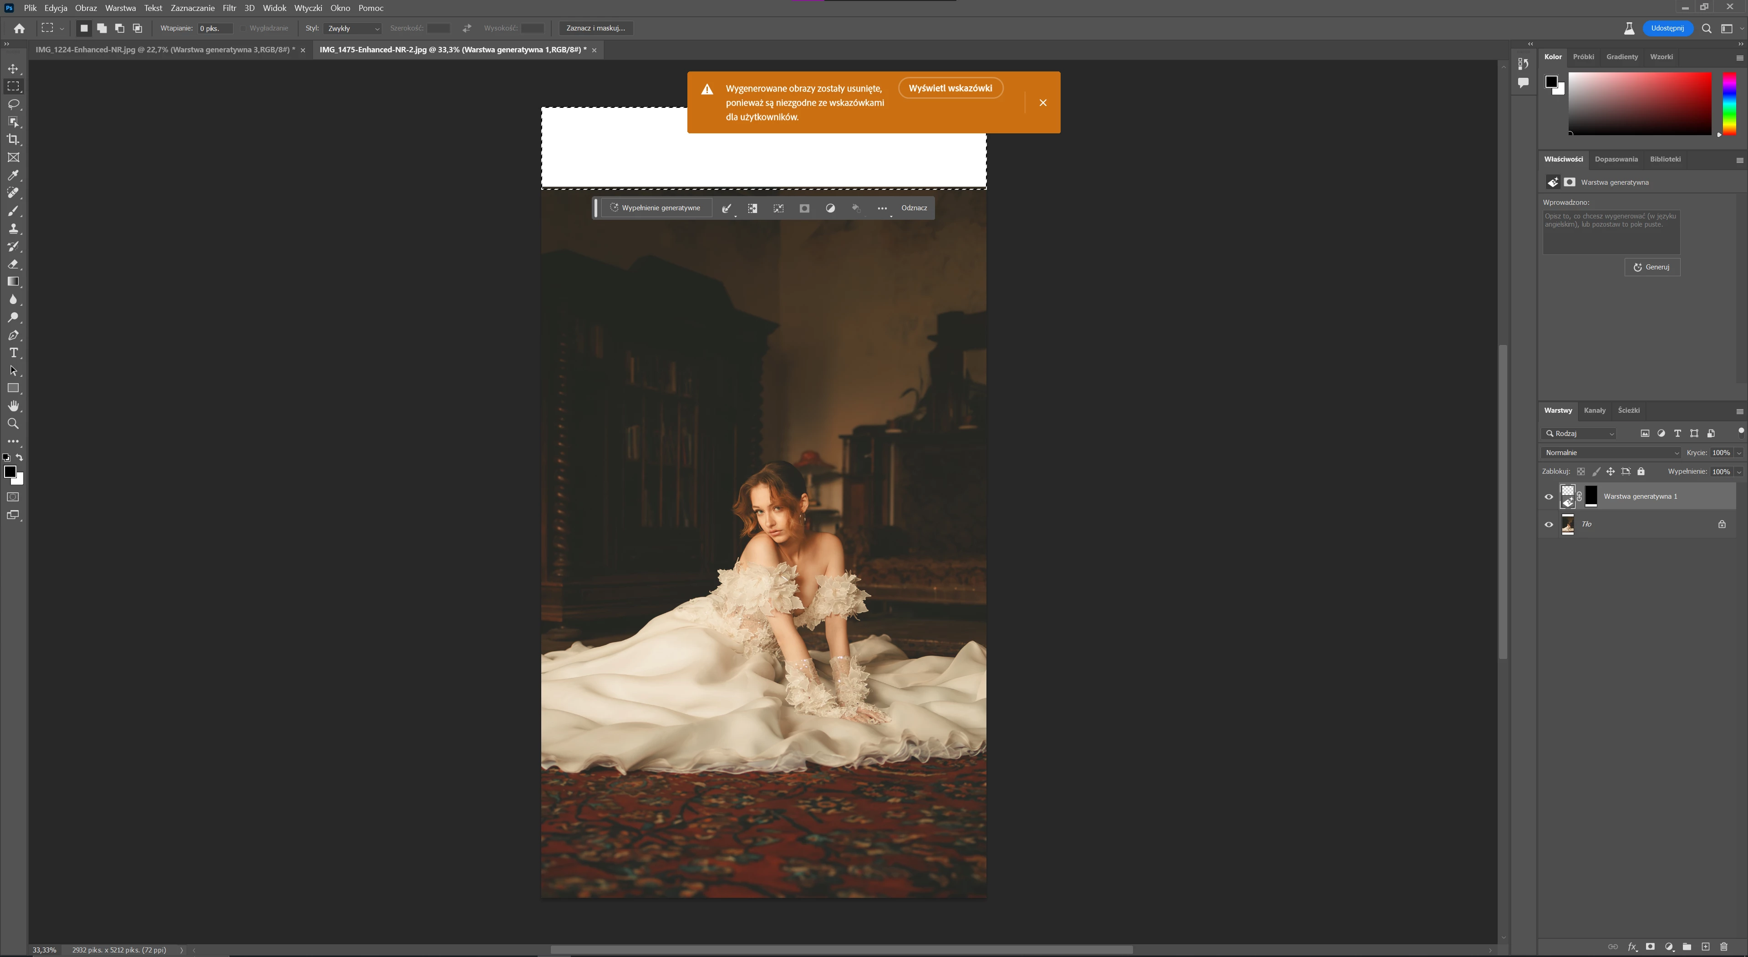Viewport: 1748px width, 957px height.
Task: Select the Clone Stamp tool
Action: pyautogui.click(x=14, y=228)
